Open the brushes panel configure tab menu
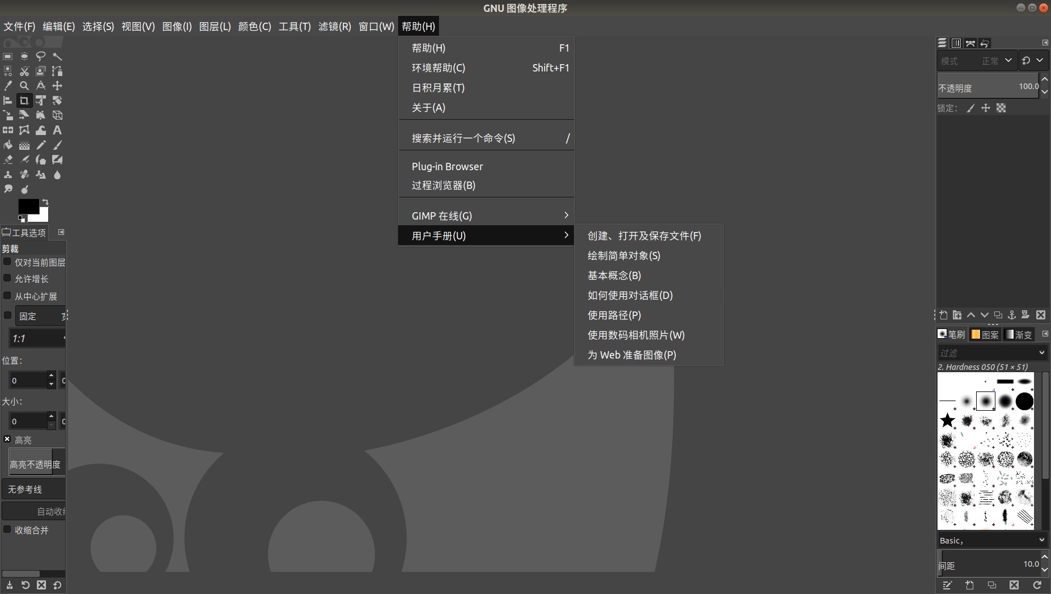The width and height of the screenshot is (1051, 594). 1045,334
